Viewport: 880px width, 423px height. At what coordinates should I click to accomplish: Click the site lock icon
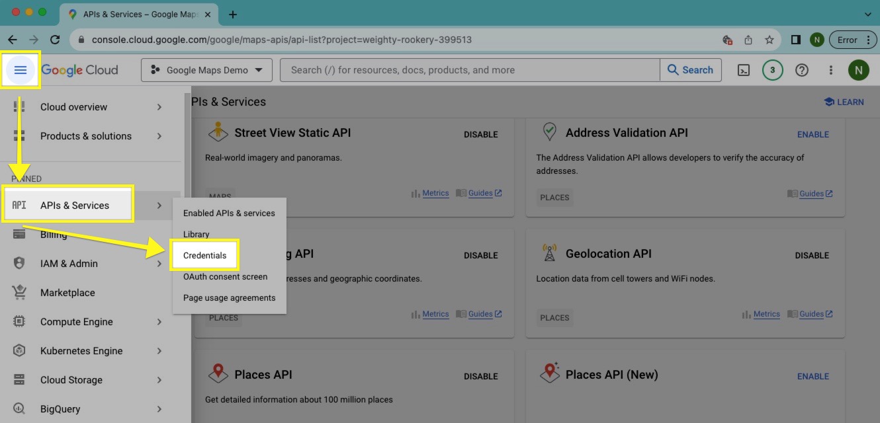pyautogui.click(x=81, y=40)
